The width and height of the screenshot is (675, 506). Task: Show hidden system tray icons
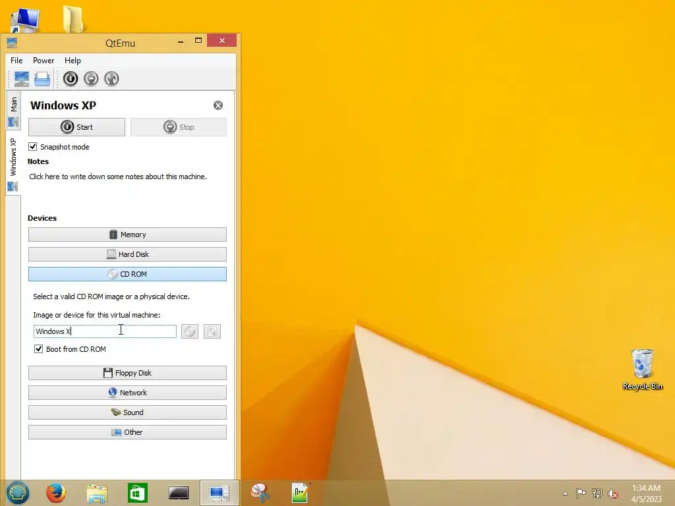[x=565, y=493]
